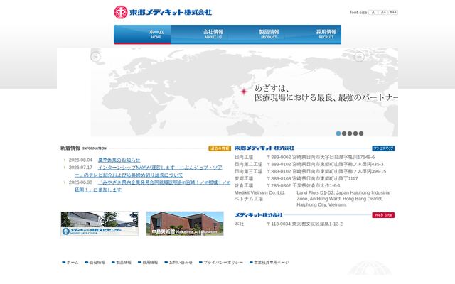Click the red star marker on map
This screenshot has width=455, height=284.
[244, 92]
